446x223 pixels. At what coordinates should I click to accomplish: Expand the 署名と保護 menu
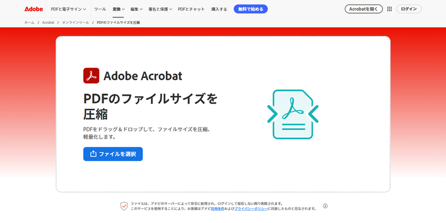pyautogui.click(x=160, y=9)
